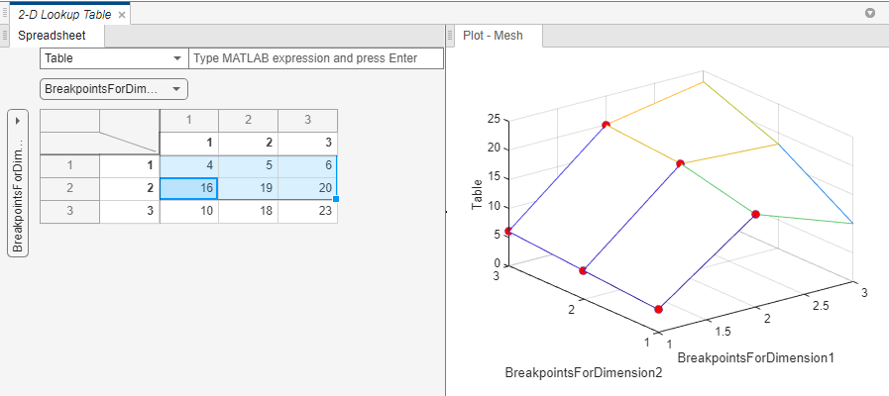Switch to the Plot - Mesh tab
This screenshot has height=396, width=889.
[x=493, y=36]
